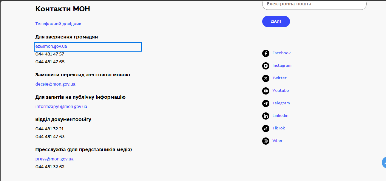Click the Viber text link
Viewport: 386px width, 181px height.
277,141
